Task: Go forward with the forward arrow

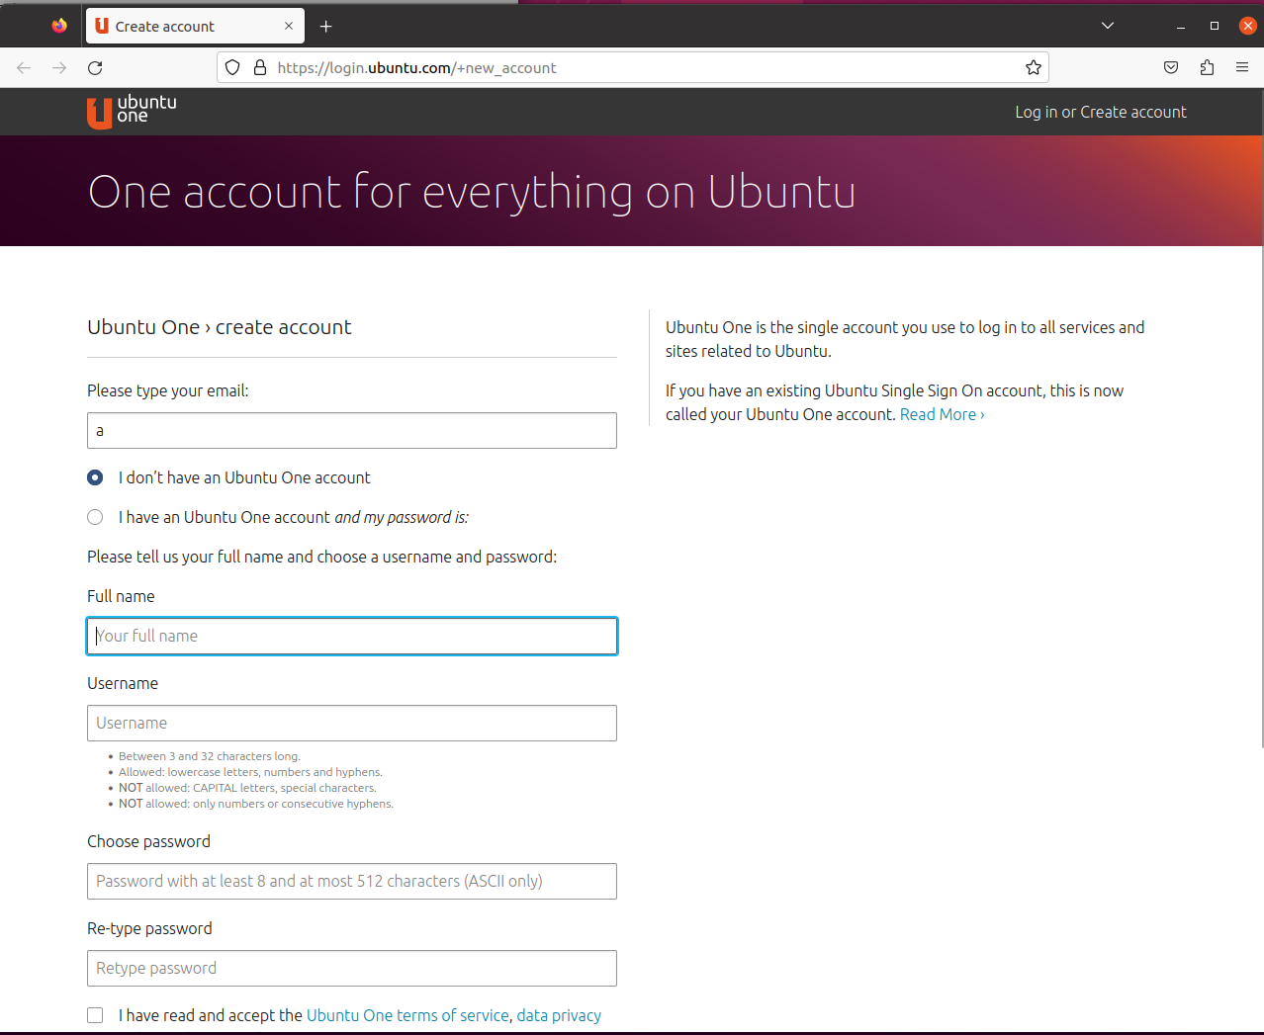Action: point(59,67)
